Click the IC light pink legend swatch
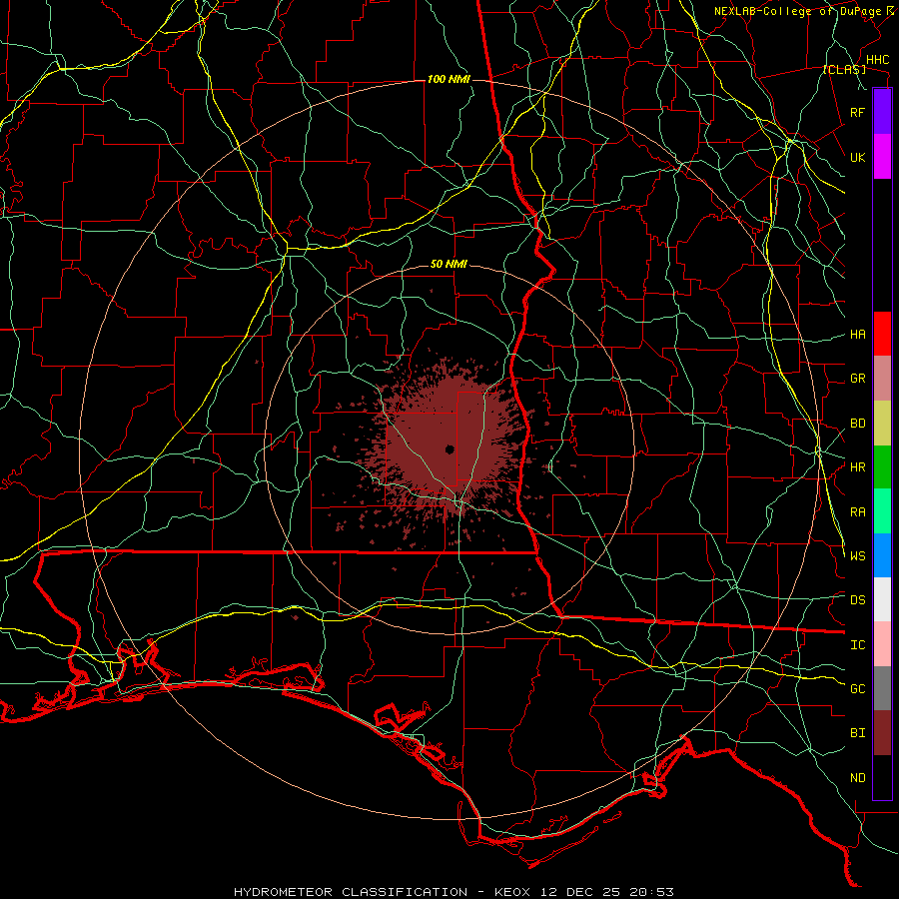The image size is (899, 899). tap(882, 644)
